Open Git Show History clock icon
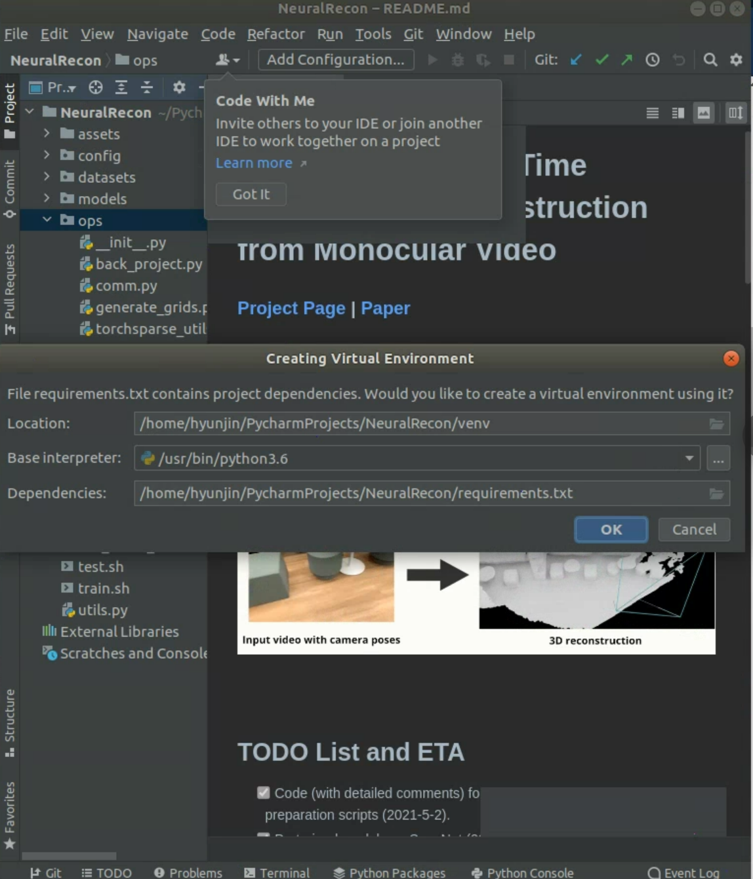The image size is (753, 879). tap(652, 60)
